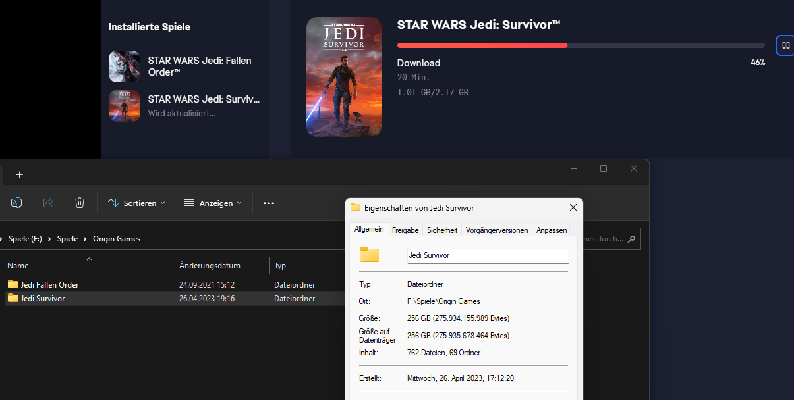Viewport: 794px width, 400px height.
Task: Open STAR WARS Jedi: Fallen Order from the installed games list
Action: click(x=200, y=66)
